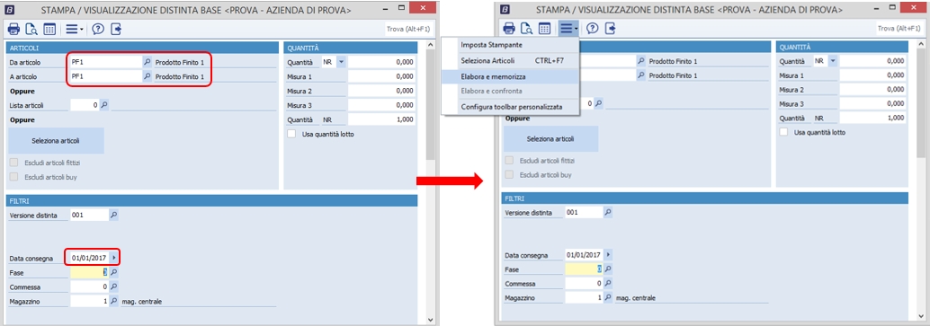This screenshot has height=326, width=930.
Task: Click lookup icon beside Magazzino, left window
Action: click(114, 301)
